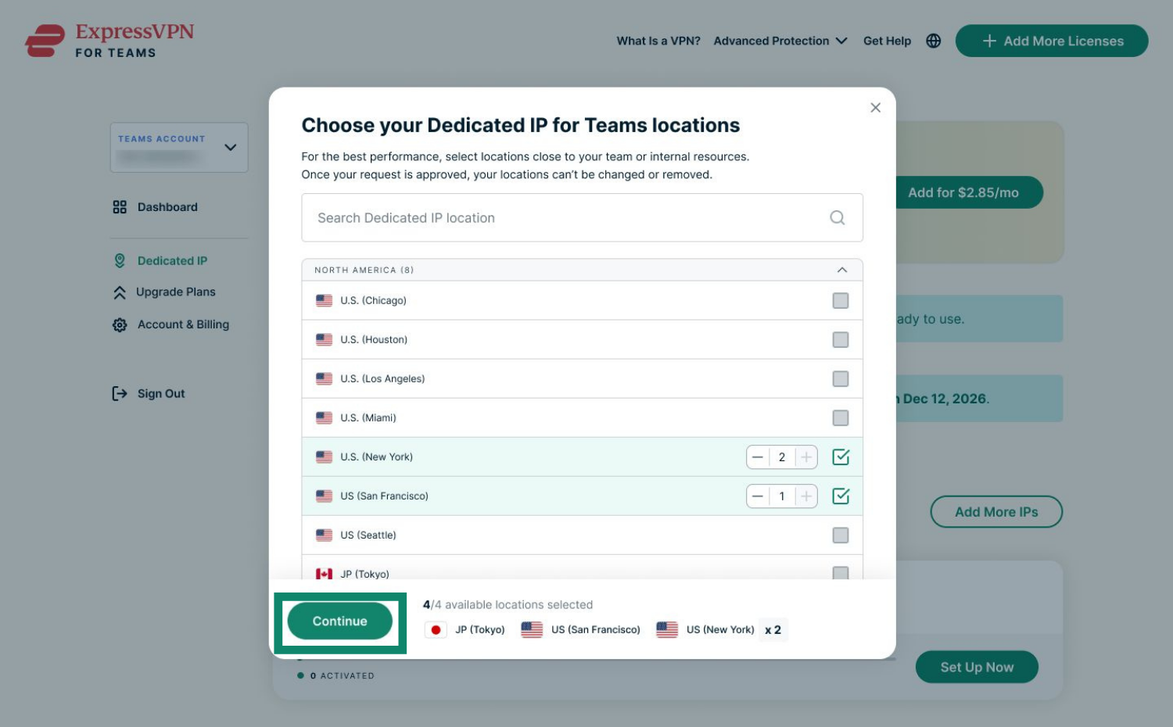The image size is (1173, 727).
Task: Check the U.S. (Miami) checkbox
Action: point(841,418)
